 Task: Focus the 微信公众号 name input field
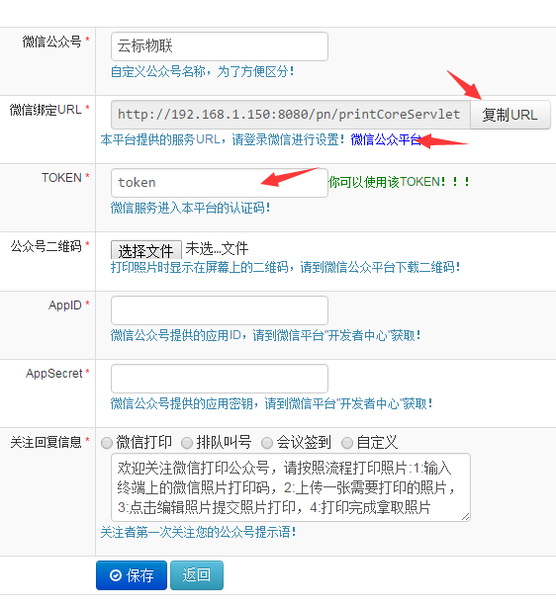220,46
